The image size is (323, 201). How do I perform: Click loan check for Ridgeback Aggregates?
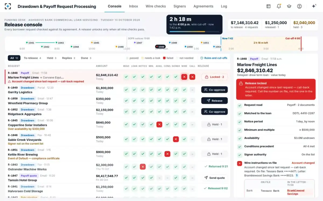click(x=134, y=112)
